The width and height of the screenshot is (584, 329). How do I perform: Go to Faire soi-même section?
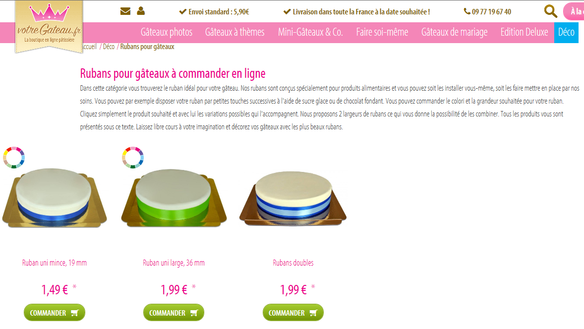[x=382, y=32]
